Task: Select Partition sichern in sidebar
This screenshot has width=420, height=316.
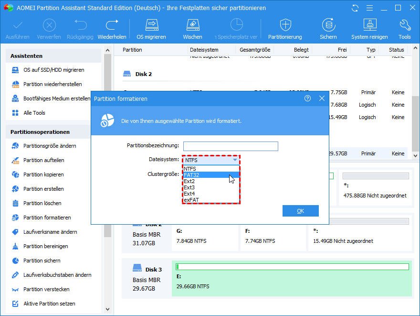Action: pos(42,261)
